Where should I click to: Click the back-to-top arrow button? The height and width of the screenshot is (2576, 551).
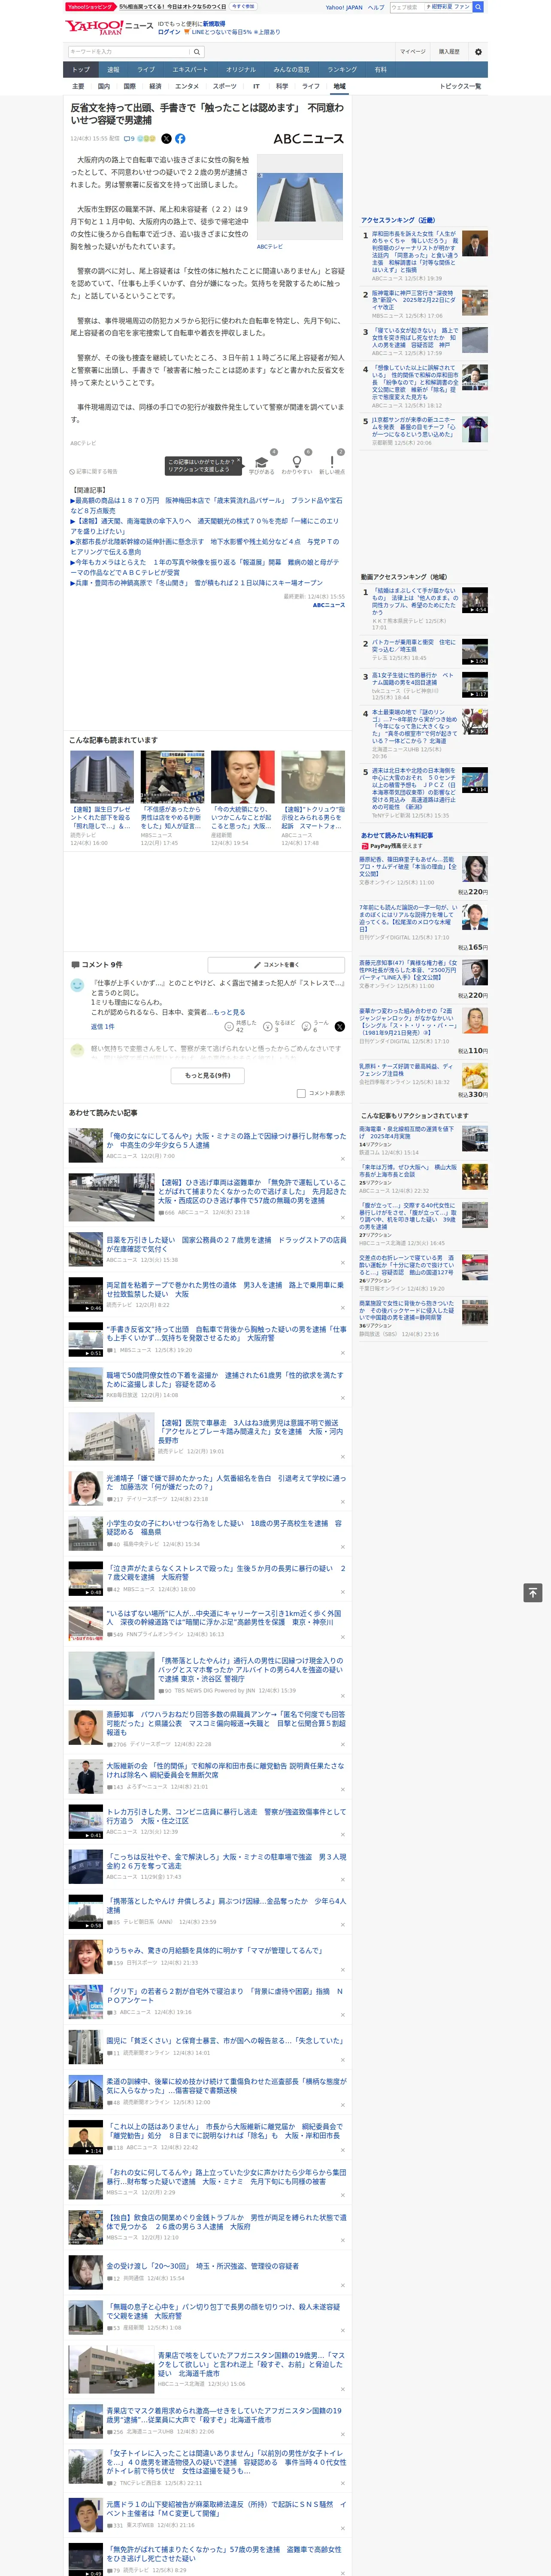coord(533,1592)
